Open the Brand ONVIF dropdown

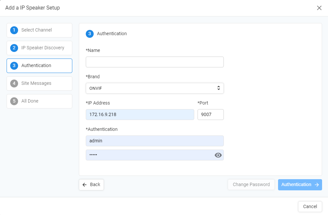[x=154, y=88]
